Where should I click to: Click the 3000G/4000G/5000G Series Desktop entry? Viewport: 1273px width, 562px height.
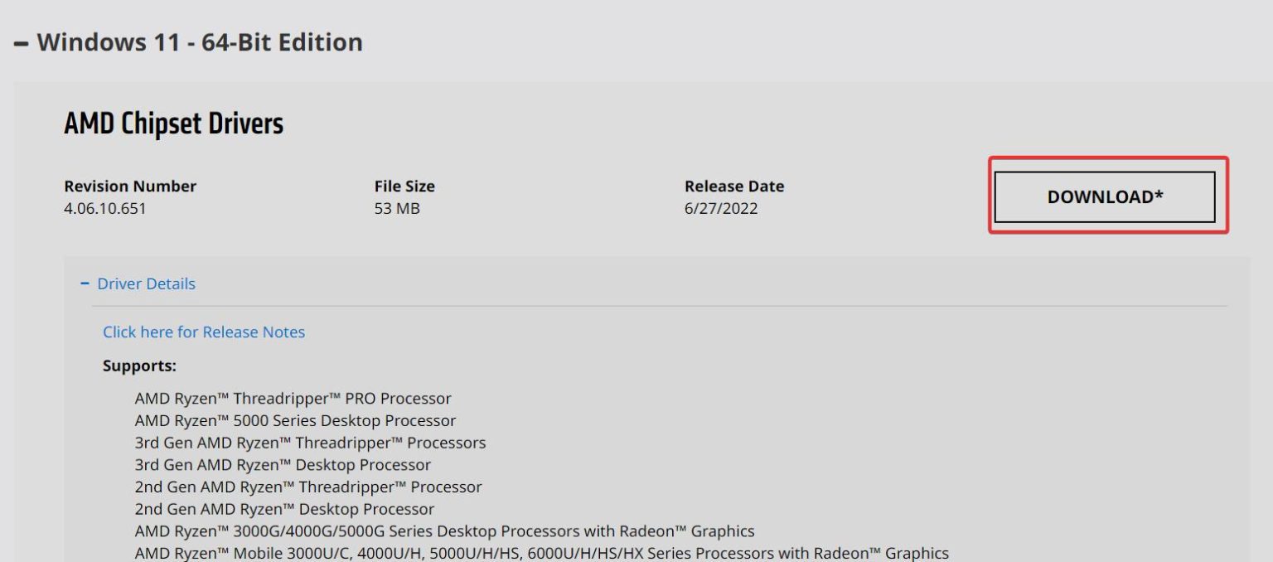[444, 531]
